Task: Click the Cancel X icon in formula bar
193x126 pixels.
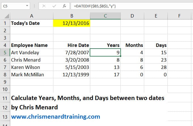Action: (x=44, y=6)
